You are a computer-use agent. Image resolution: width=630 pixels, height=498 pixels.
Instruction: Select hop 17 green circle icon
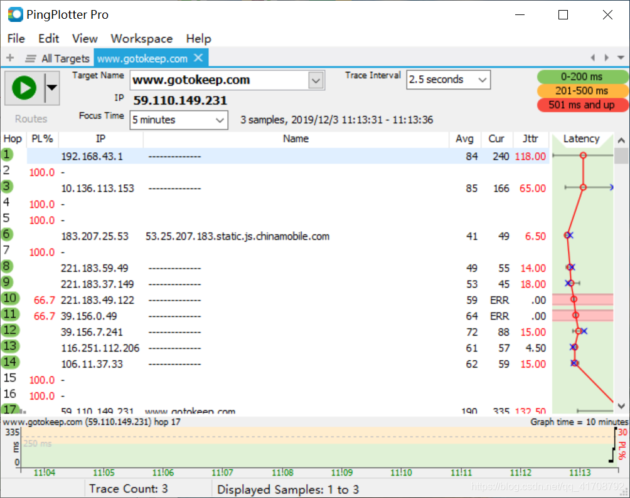(9, 409)
